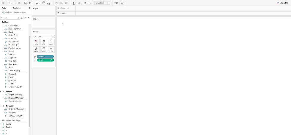
Task: Open the Detail marks card
Action: 36,50
